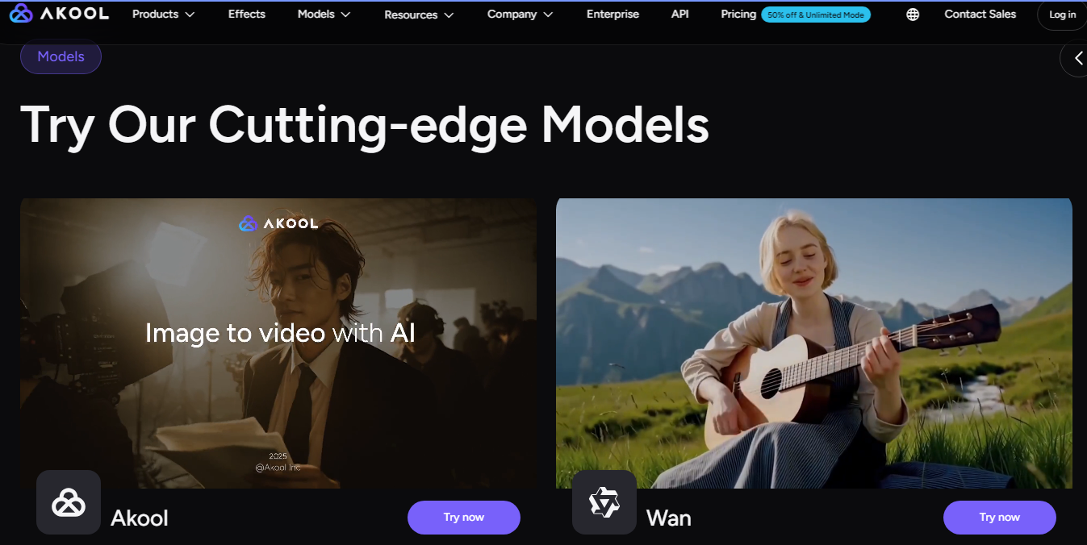The height and width of the screenshot is (545, 1087).
Task: Expand the Company dropdown menu
Action: coord(520,15)
